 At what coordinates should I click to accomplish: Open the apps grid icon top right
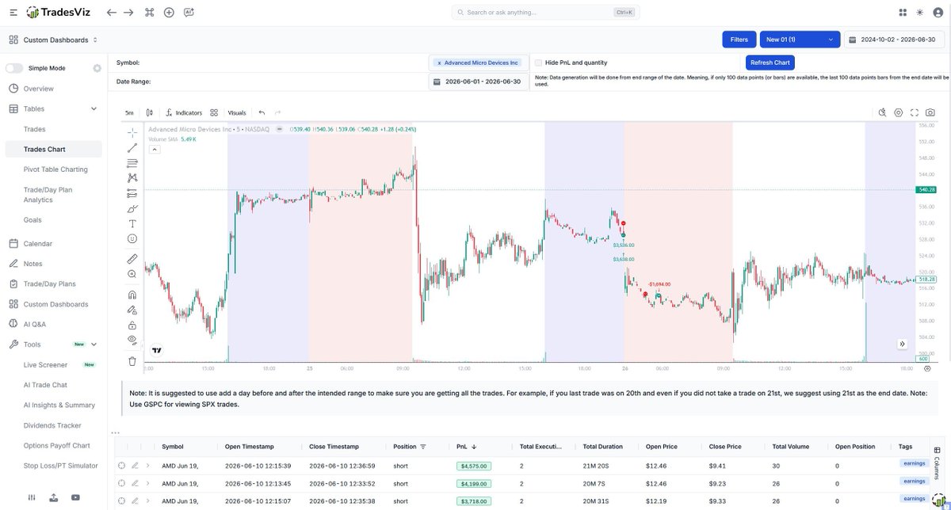903,13
